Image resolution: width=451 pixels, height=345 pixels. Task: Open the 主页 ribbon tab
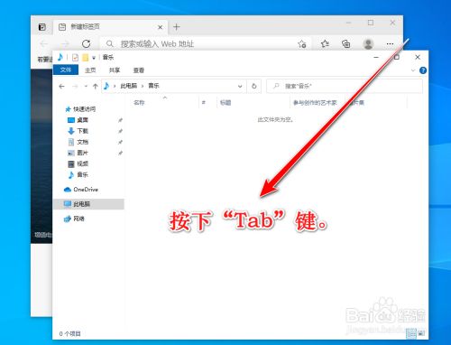tap(90, 70)
